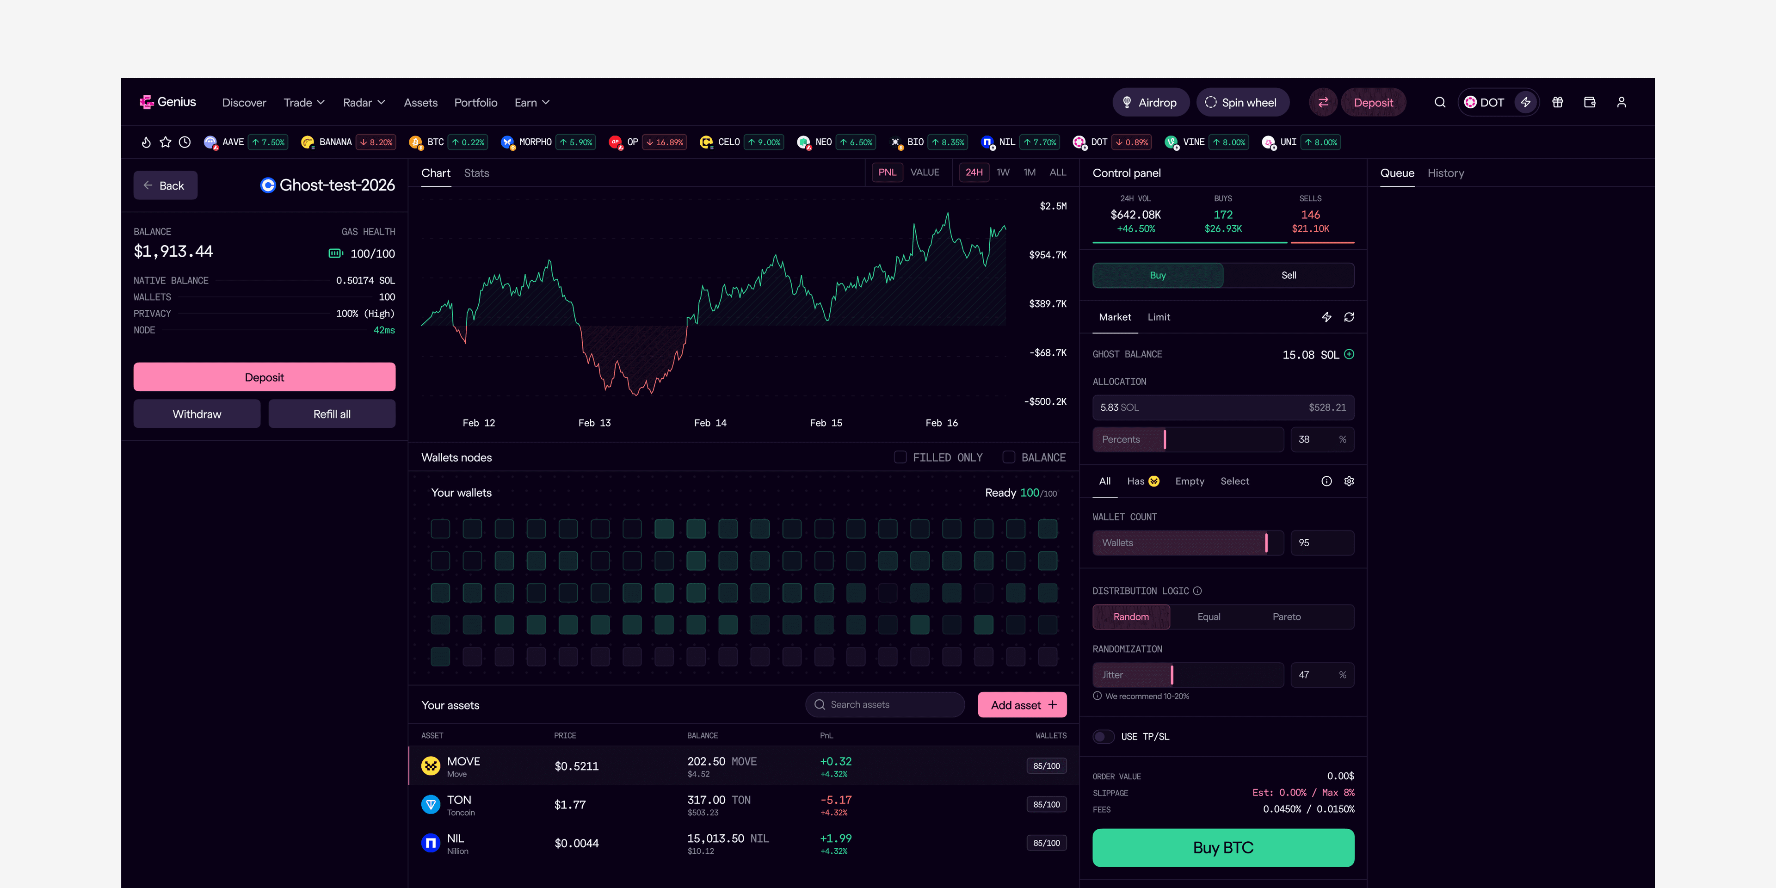Select CELO ticker in the strip
Screen dimensions: 1776x888
coord(741,142)
